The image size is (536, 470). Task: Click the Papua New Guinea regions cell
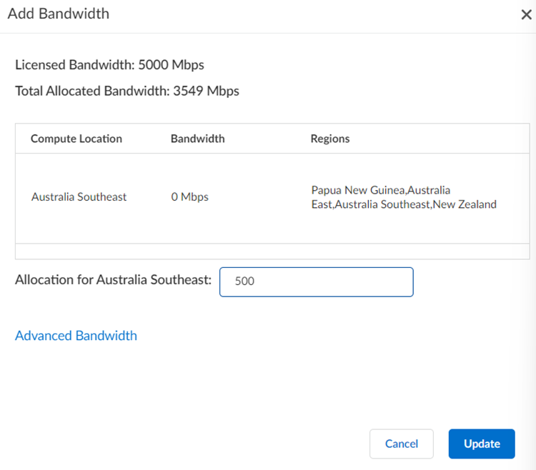[404, 197]
